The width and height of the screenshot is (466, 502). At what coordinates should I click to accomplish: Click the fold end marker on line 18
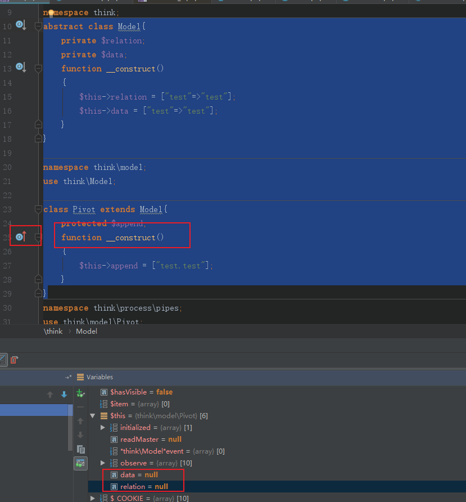click(38, 138)
